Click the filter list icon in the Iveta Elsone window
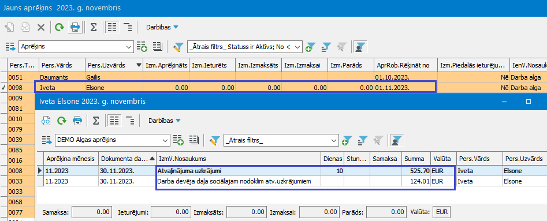This screenshot has height=221, width=547. (x=363, y=140)
